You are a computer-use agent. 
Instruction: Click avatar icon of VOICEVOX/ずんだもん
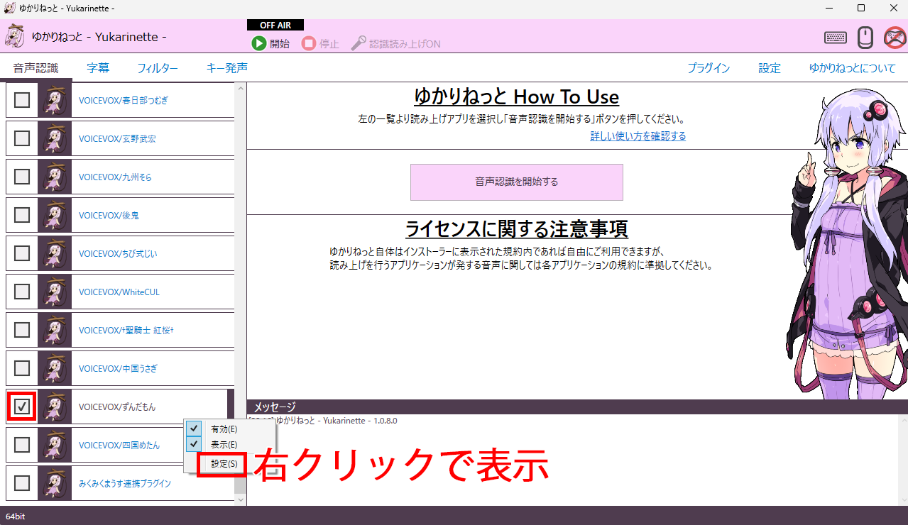pos(55,407)
